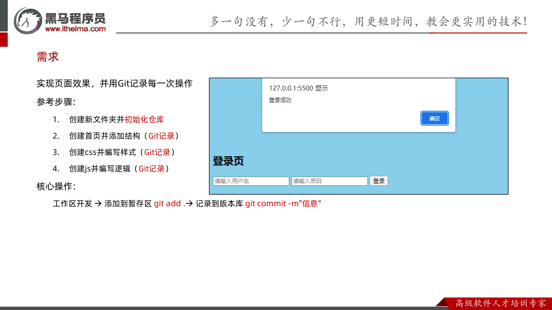This screenshot has width=552, height=310.
Task: Focus the 请输入密码 password field
Action: (329, 181)
